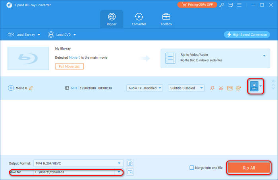Click the ID3 media info icon
278x180 pixels.
pyautogui.click(x=230, y=88)
